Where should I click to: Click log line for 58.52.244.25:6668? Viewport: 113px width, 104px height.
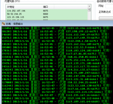pyautogui.click(x=55, y=82)
